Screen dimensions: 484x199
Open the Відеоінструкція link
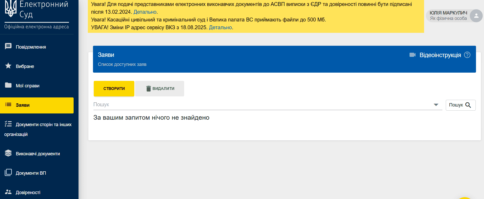440,55
